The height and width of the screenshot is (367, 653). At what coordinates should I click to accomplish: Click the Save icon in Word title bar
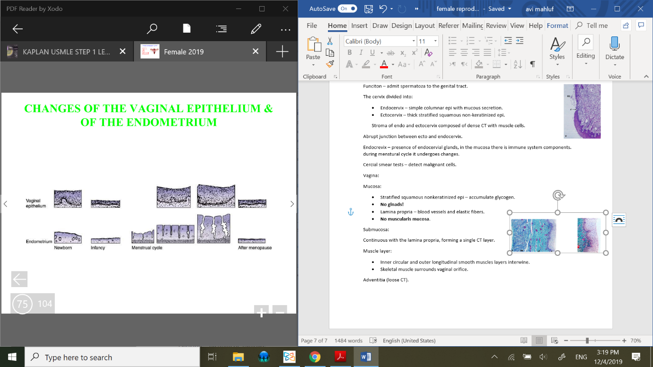pyautogui.click(x=369, y=9)
